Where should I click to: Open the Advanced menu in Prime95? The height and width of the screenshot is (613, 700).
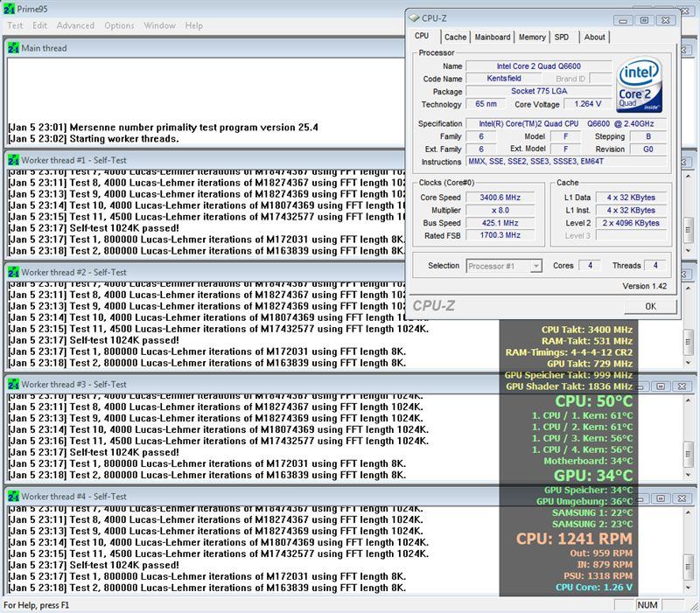pyautogui.click(x=75, y=25)
